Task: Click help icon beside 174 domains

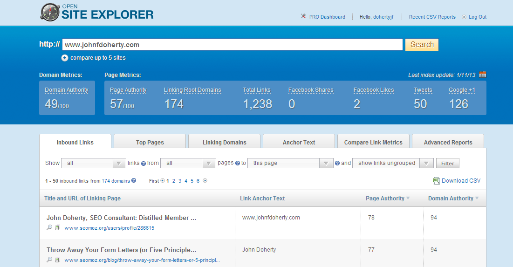Action: [134, 180]
